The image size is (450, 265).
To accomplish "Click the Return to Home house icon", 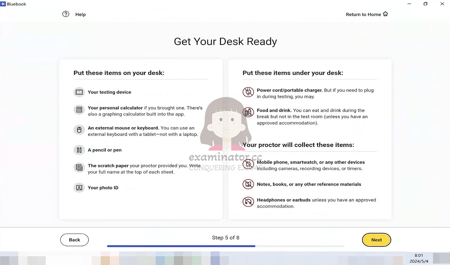I will pyautogui.click(x=385, y=14).
